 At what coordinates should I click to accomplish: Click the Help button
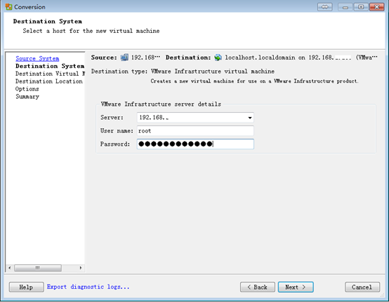click(x=26, y=287)
